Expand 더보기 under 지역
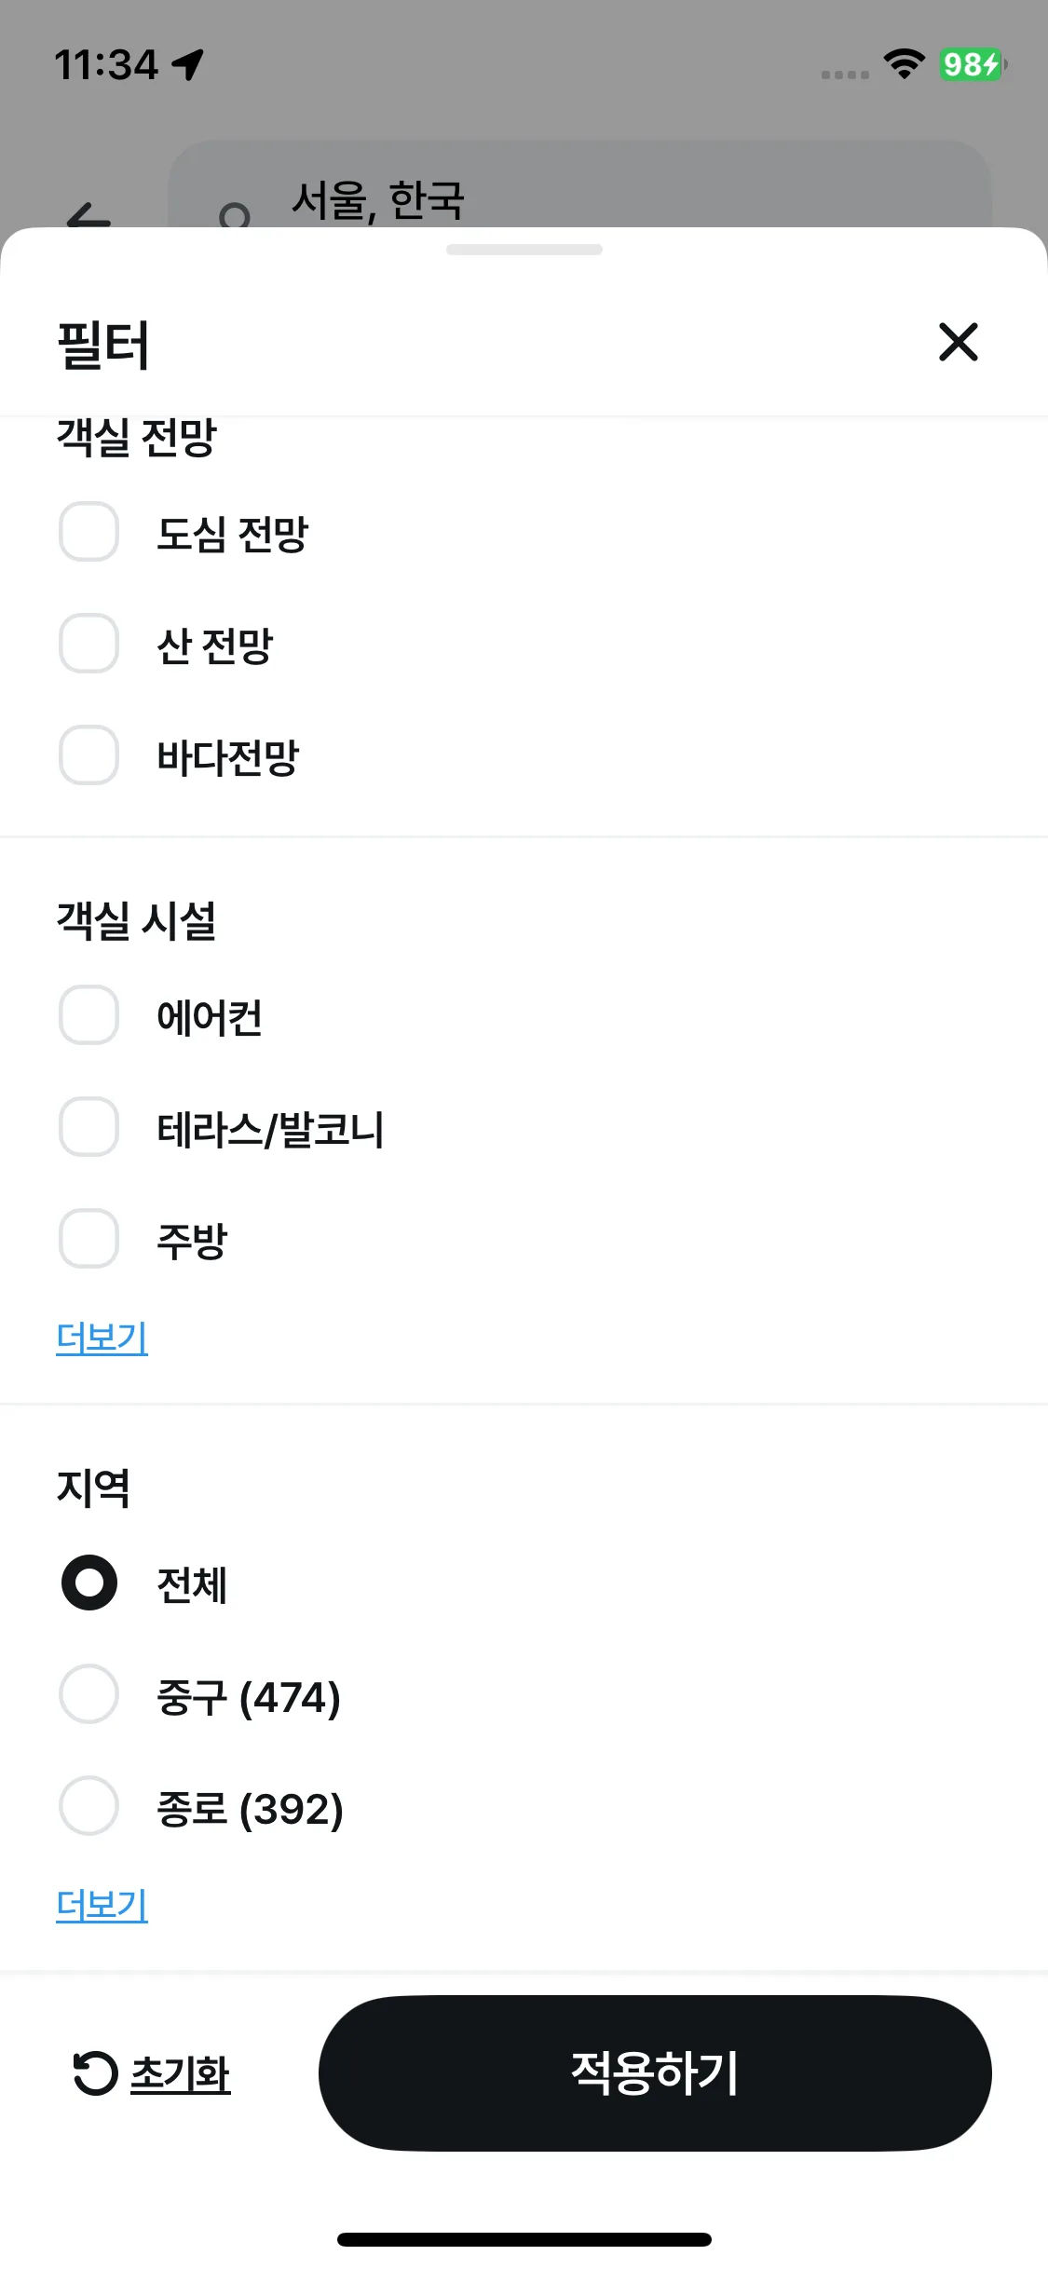 pos(102,1906)
